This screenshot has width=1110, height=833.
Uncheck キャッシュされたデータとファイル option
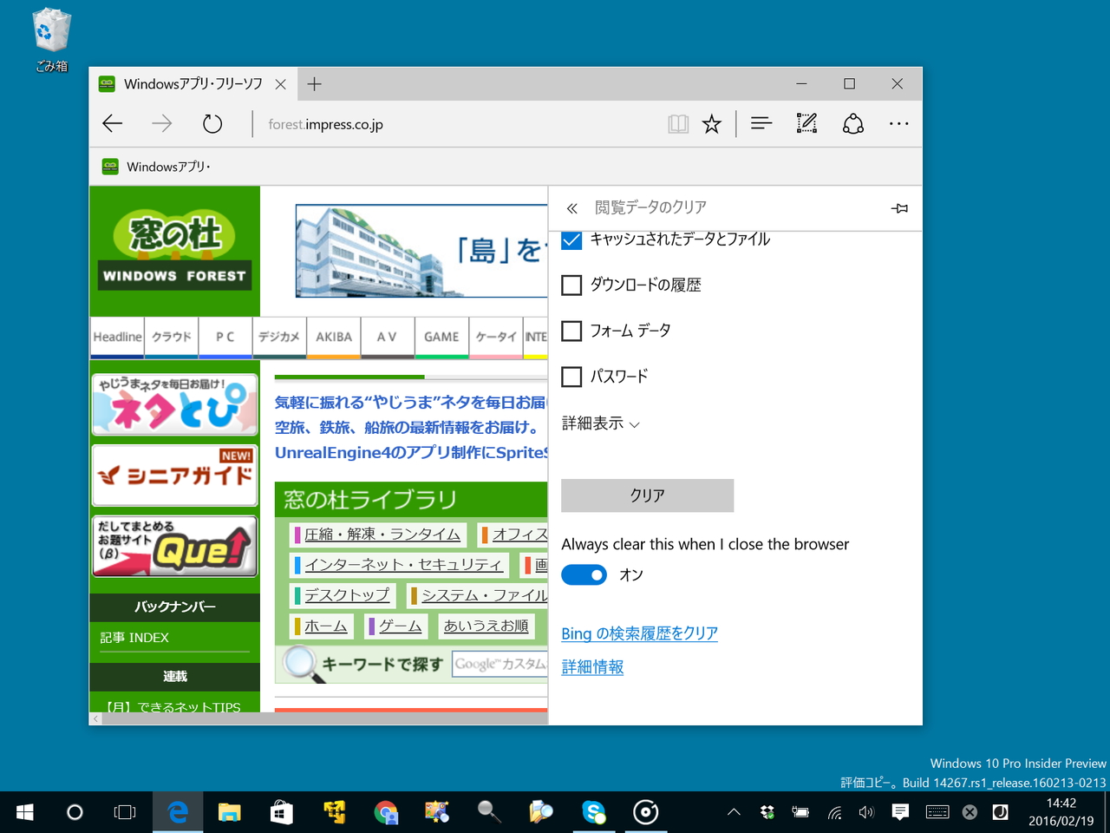571,240
